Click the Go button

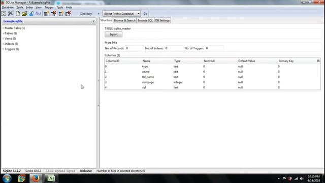[145, 14]
